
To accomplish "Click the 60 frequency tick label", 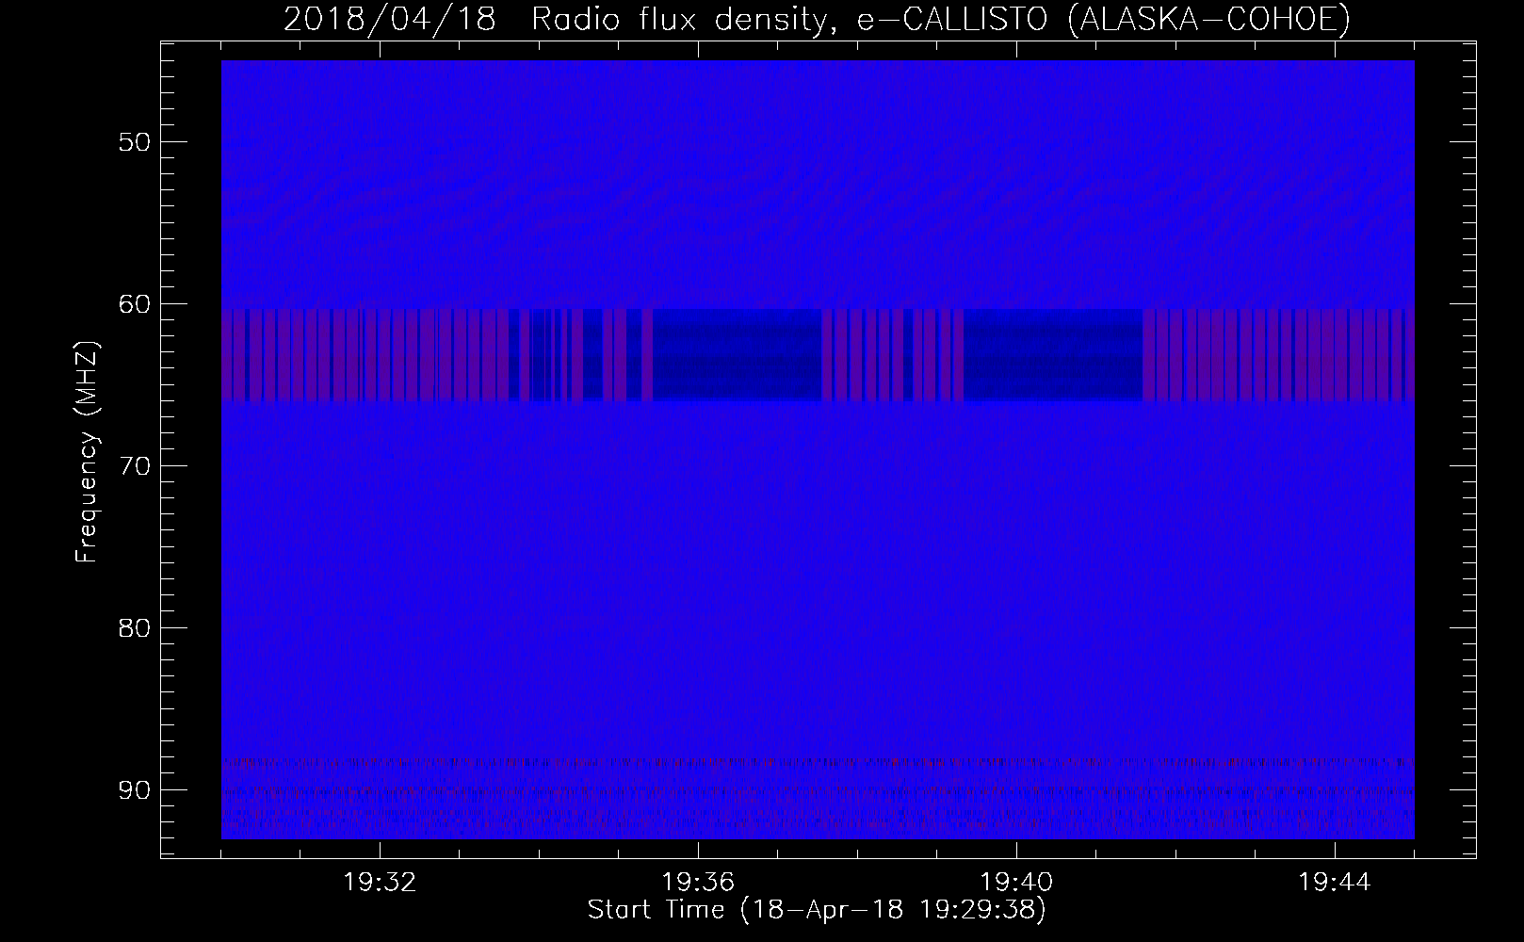I will (134, 304).
